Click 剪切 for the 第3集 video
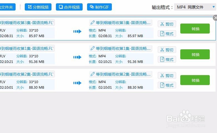Image resolution: width=217 pixels, height=133 pixels. point(167,24)
